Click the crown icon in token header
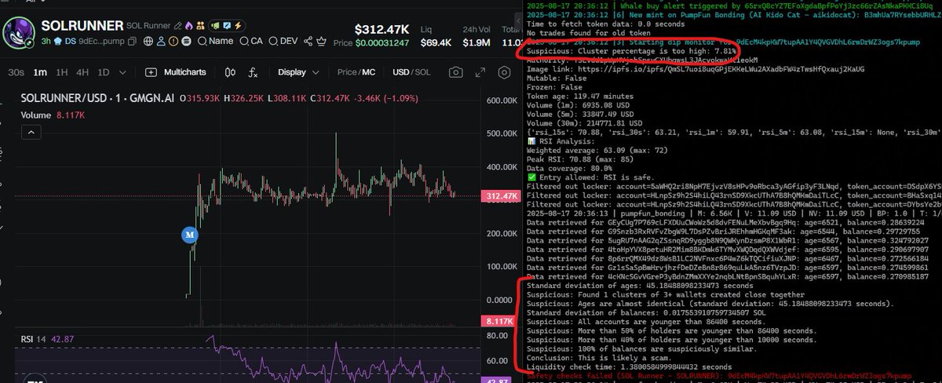Screen dimensions: 942x383 click(x=321, y=41)
